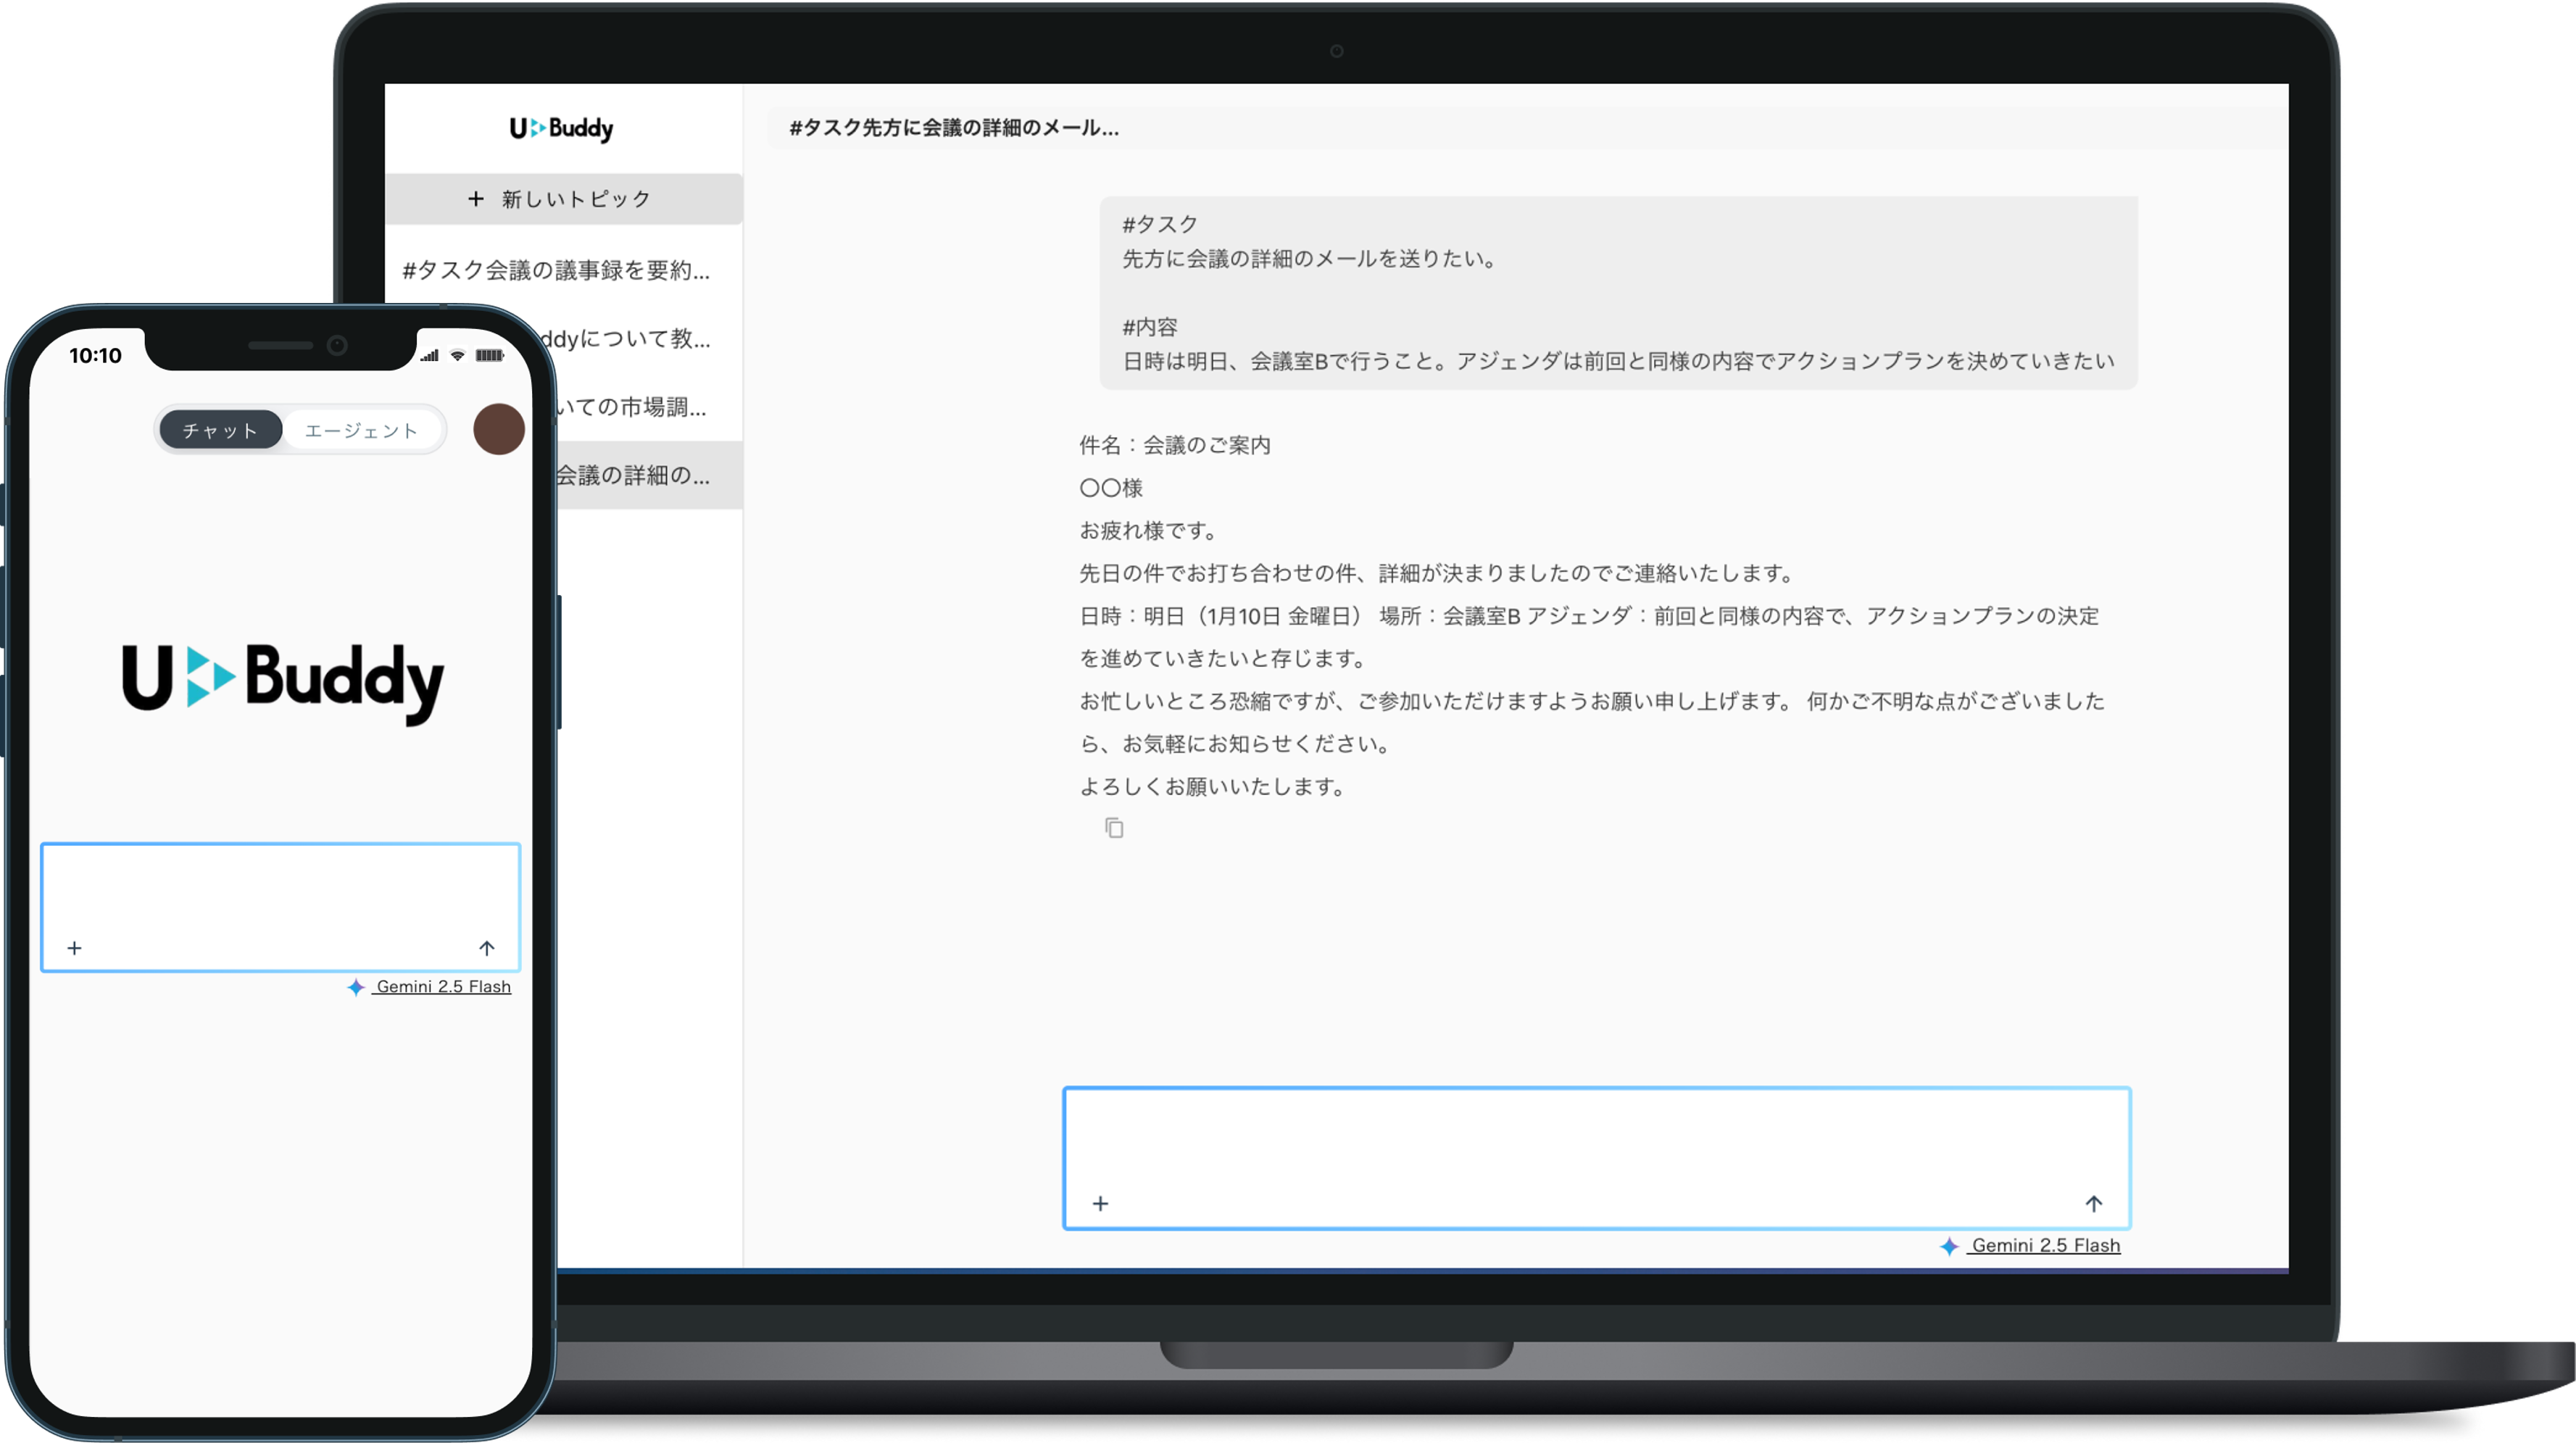Open the 会議の議事録を要約 topic

[556, 270]
